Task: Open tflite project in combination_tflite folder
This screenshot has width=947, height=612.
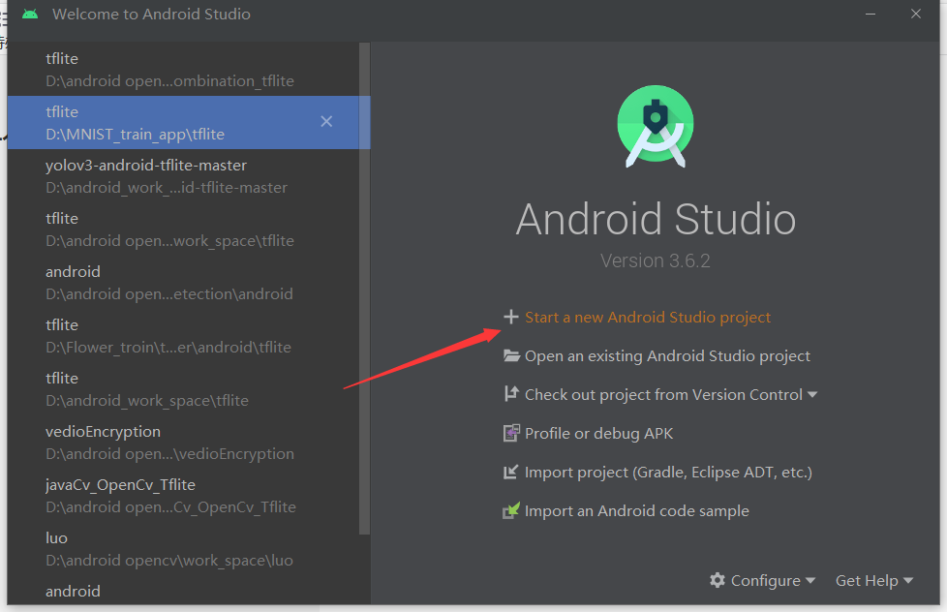Action: pos(183,70)
